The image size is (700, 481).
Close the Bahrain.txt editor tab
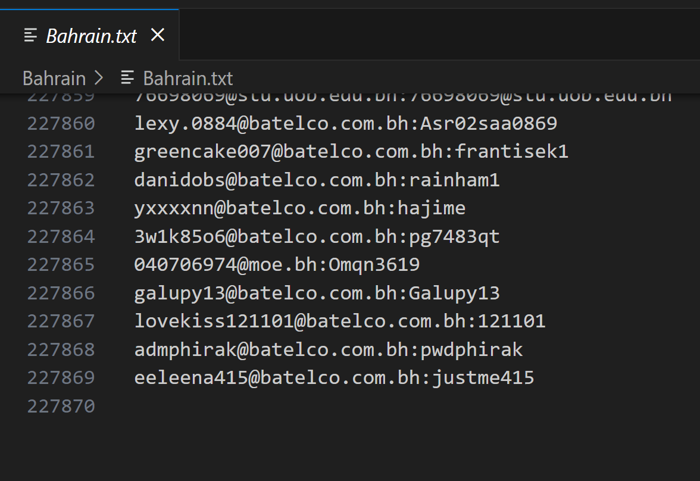click(x=157, y=36)
